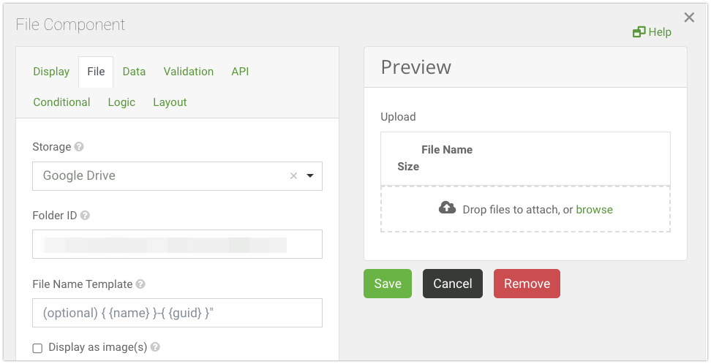
Task: Open the Help link
Action: (x=652, y=31)
